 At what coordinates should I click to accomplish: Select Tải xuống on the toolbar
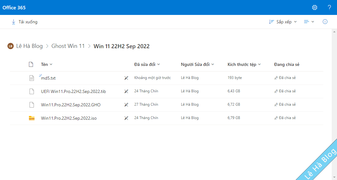[28, 22]
